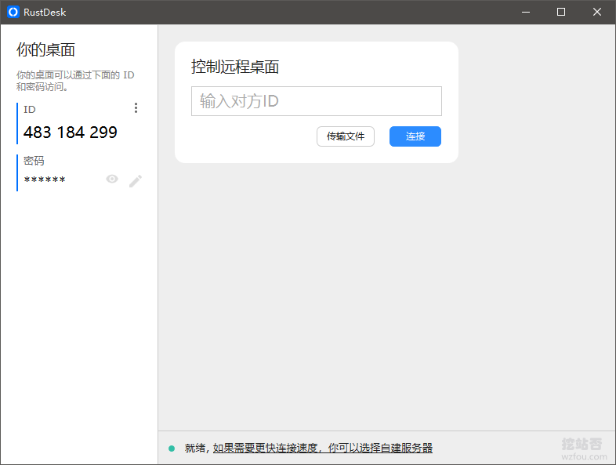Screen dimensions: 616x465
Task: Click the green ready status dot
Action: click(x=172, y=448)
